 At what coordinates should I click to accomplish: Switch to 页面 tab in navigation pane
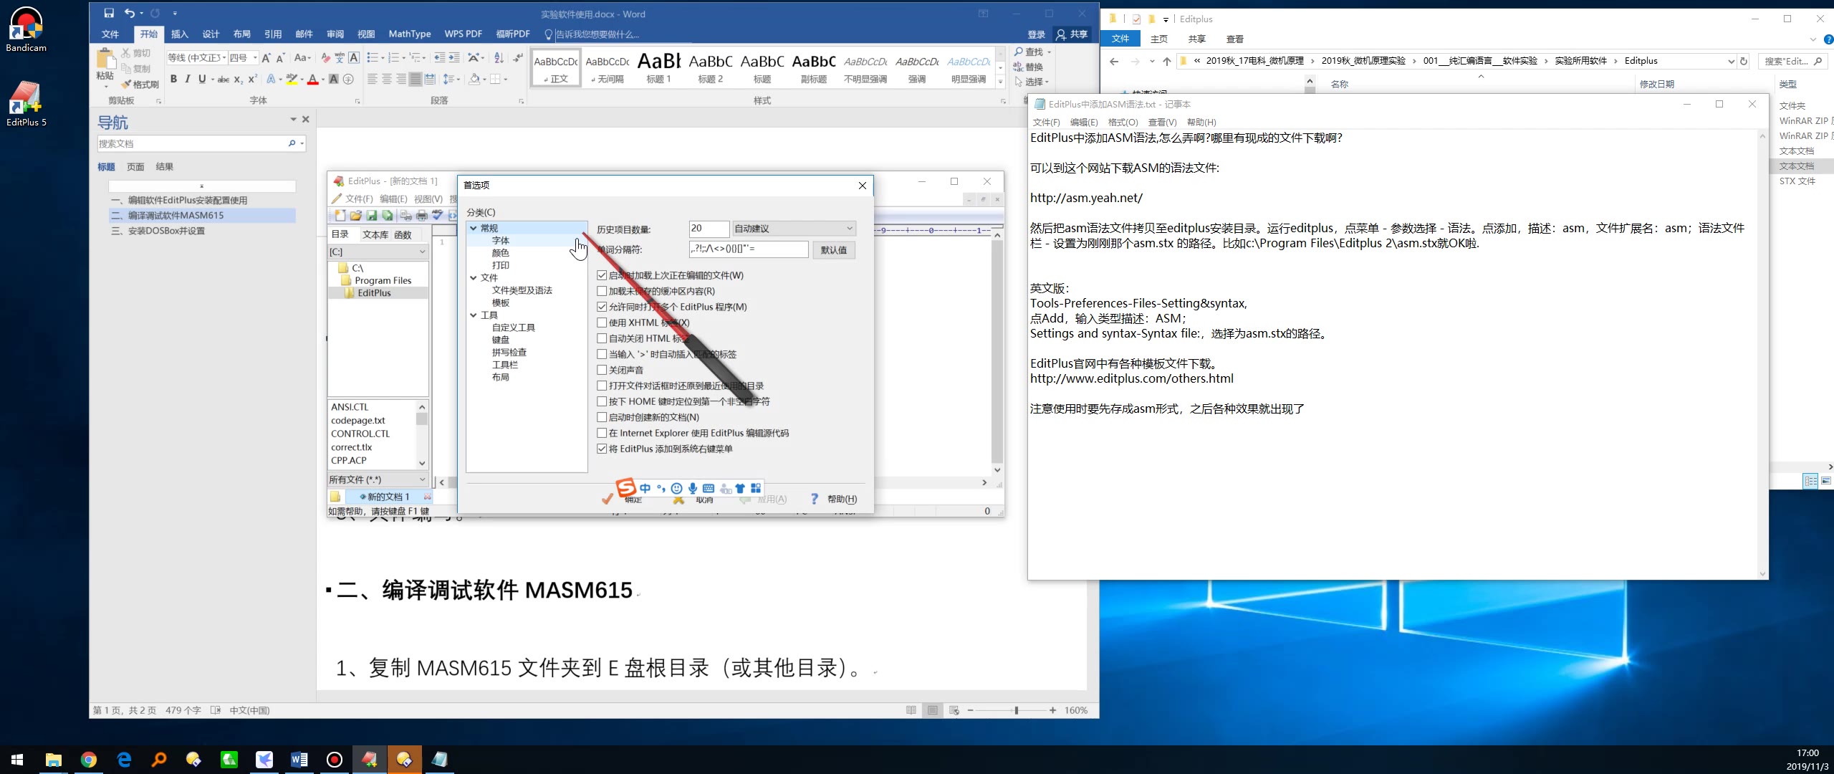coord(135,166)
